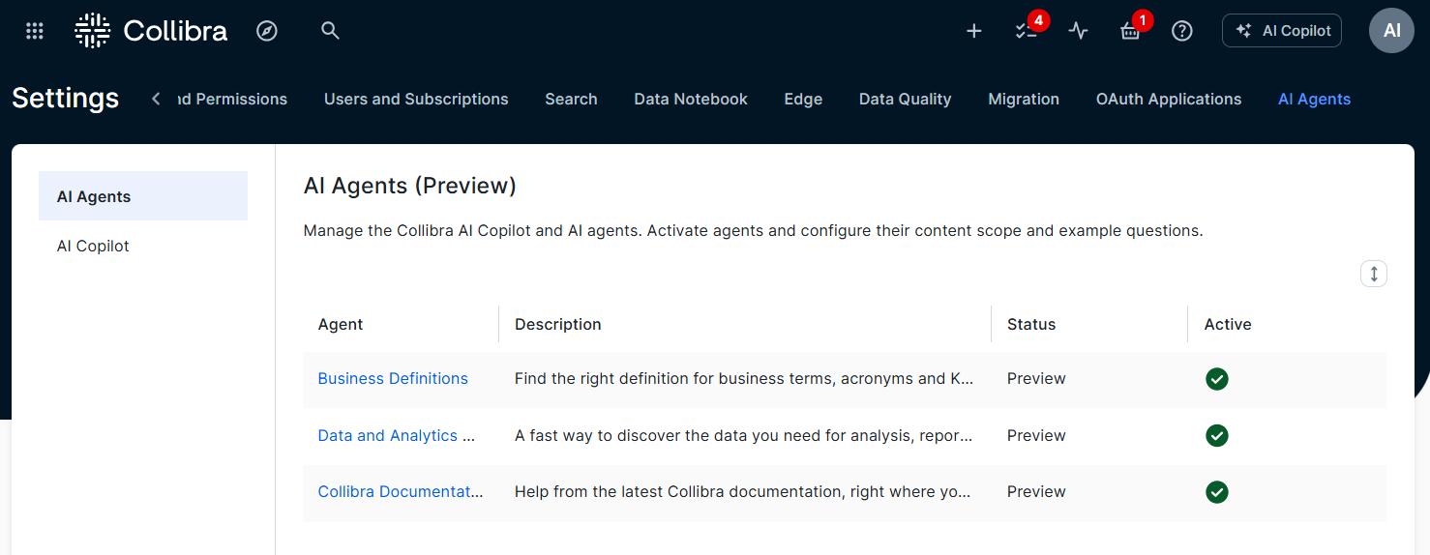The height and width of the screenshot is (555, 1430).
Task: Open the help question mark icon
Action: [1181, 31]
